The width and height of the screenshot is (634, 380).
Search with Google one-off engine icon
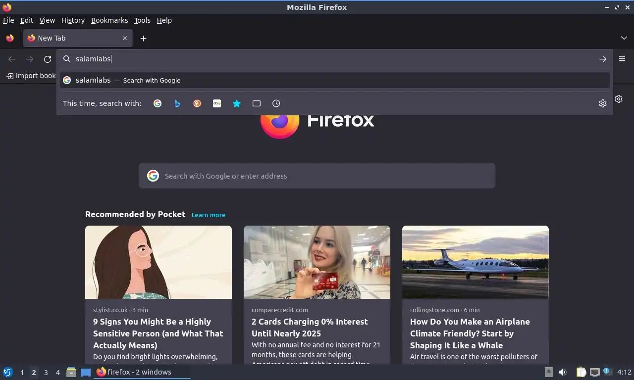point(158,103)
